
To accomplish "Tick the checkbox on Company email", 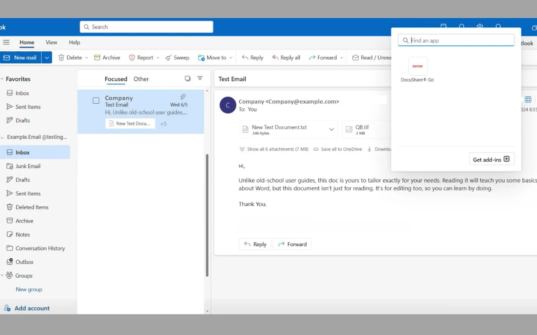I will pyautogui.click(x=96, y=100).
